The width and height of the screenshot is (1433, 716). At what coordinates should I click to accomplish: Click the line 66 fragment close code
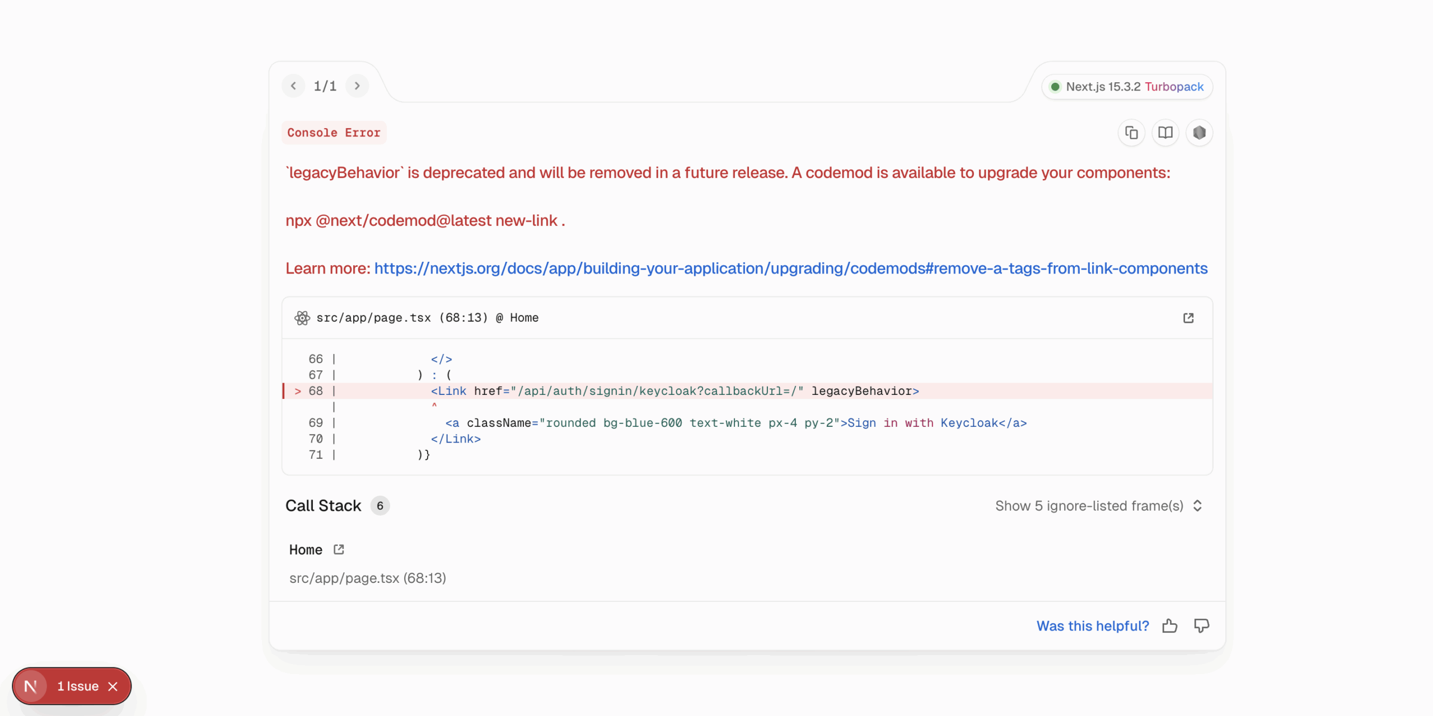[441, 359]
